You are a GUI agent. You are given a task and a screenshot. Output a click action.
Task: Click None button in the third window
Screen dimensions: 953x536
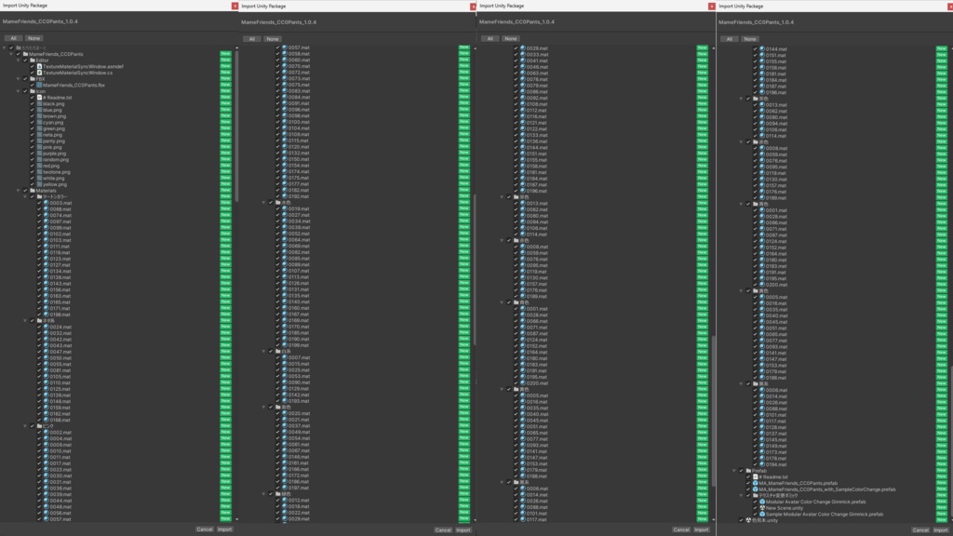pyautogui.click(x=511, y=39)
